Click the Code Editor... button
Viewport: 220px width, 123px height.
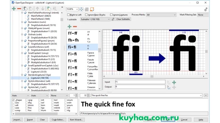pyautogui.click(x=58, y=120)
